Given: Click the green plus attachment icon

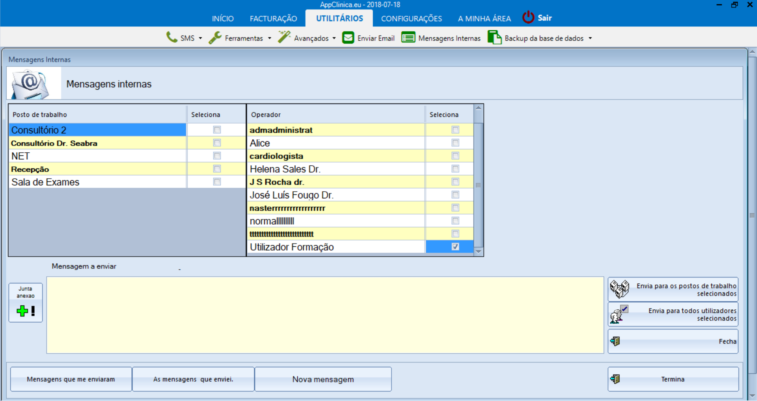Looking at the screenshot, I should (22, 311).
